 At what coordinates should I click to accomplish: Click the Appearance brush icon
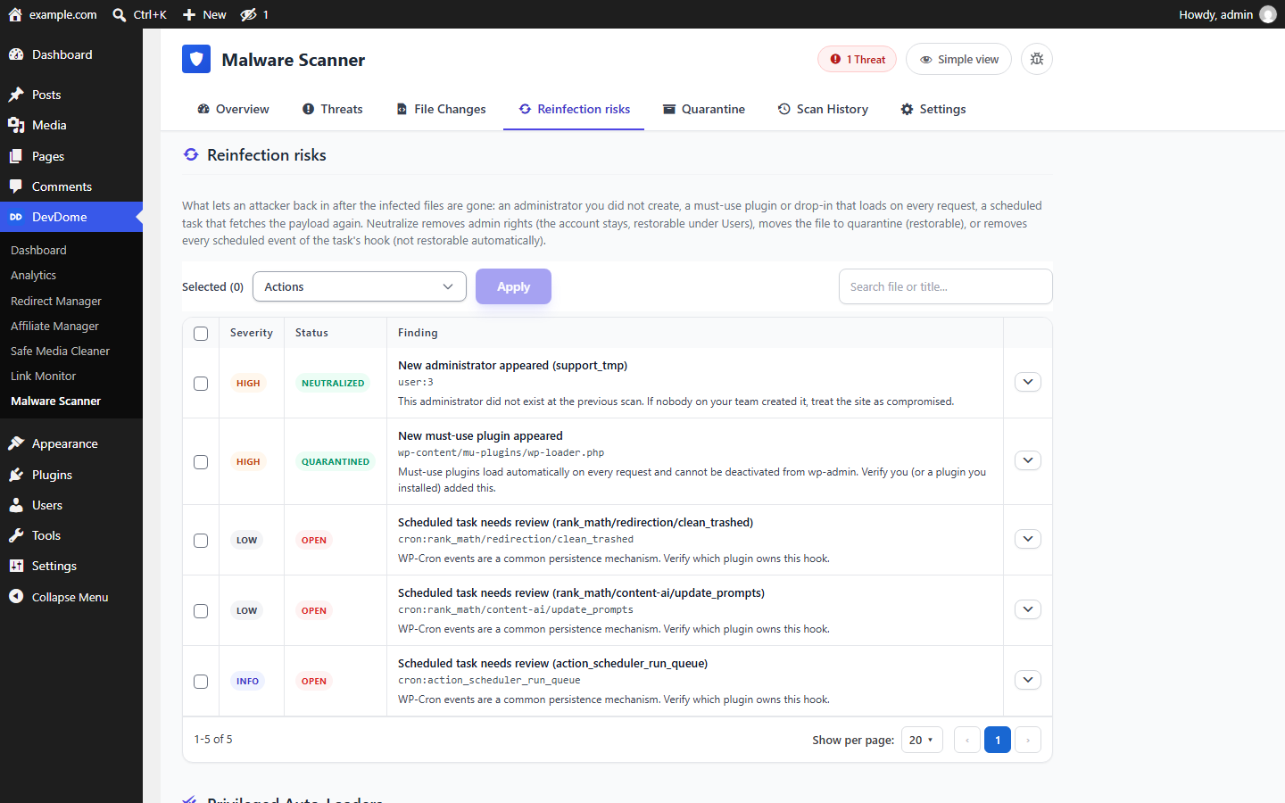coord(16,443)
